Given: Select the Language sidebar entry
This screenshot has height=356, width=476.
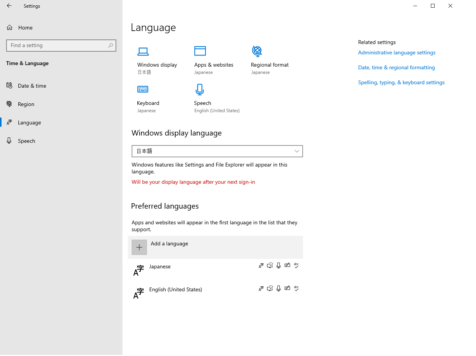Looking at the screenshot, I should coord(29,122).
